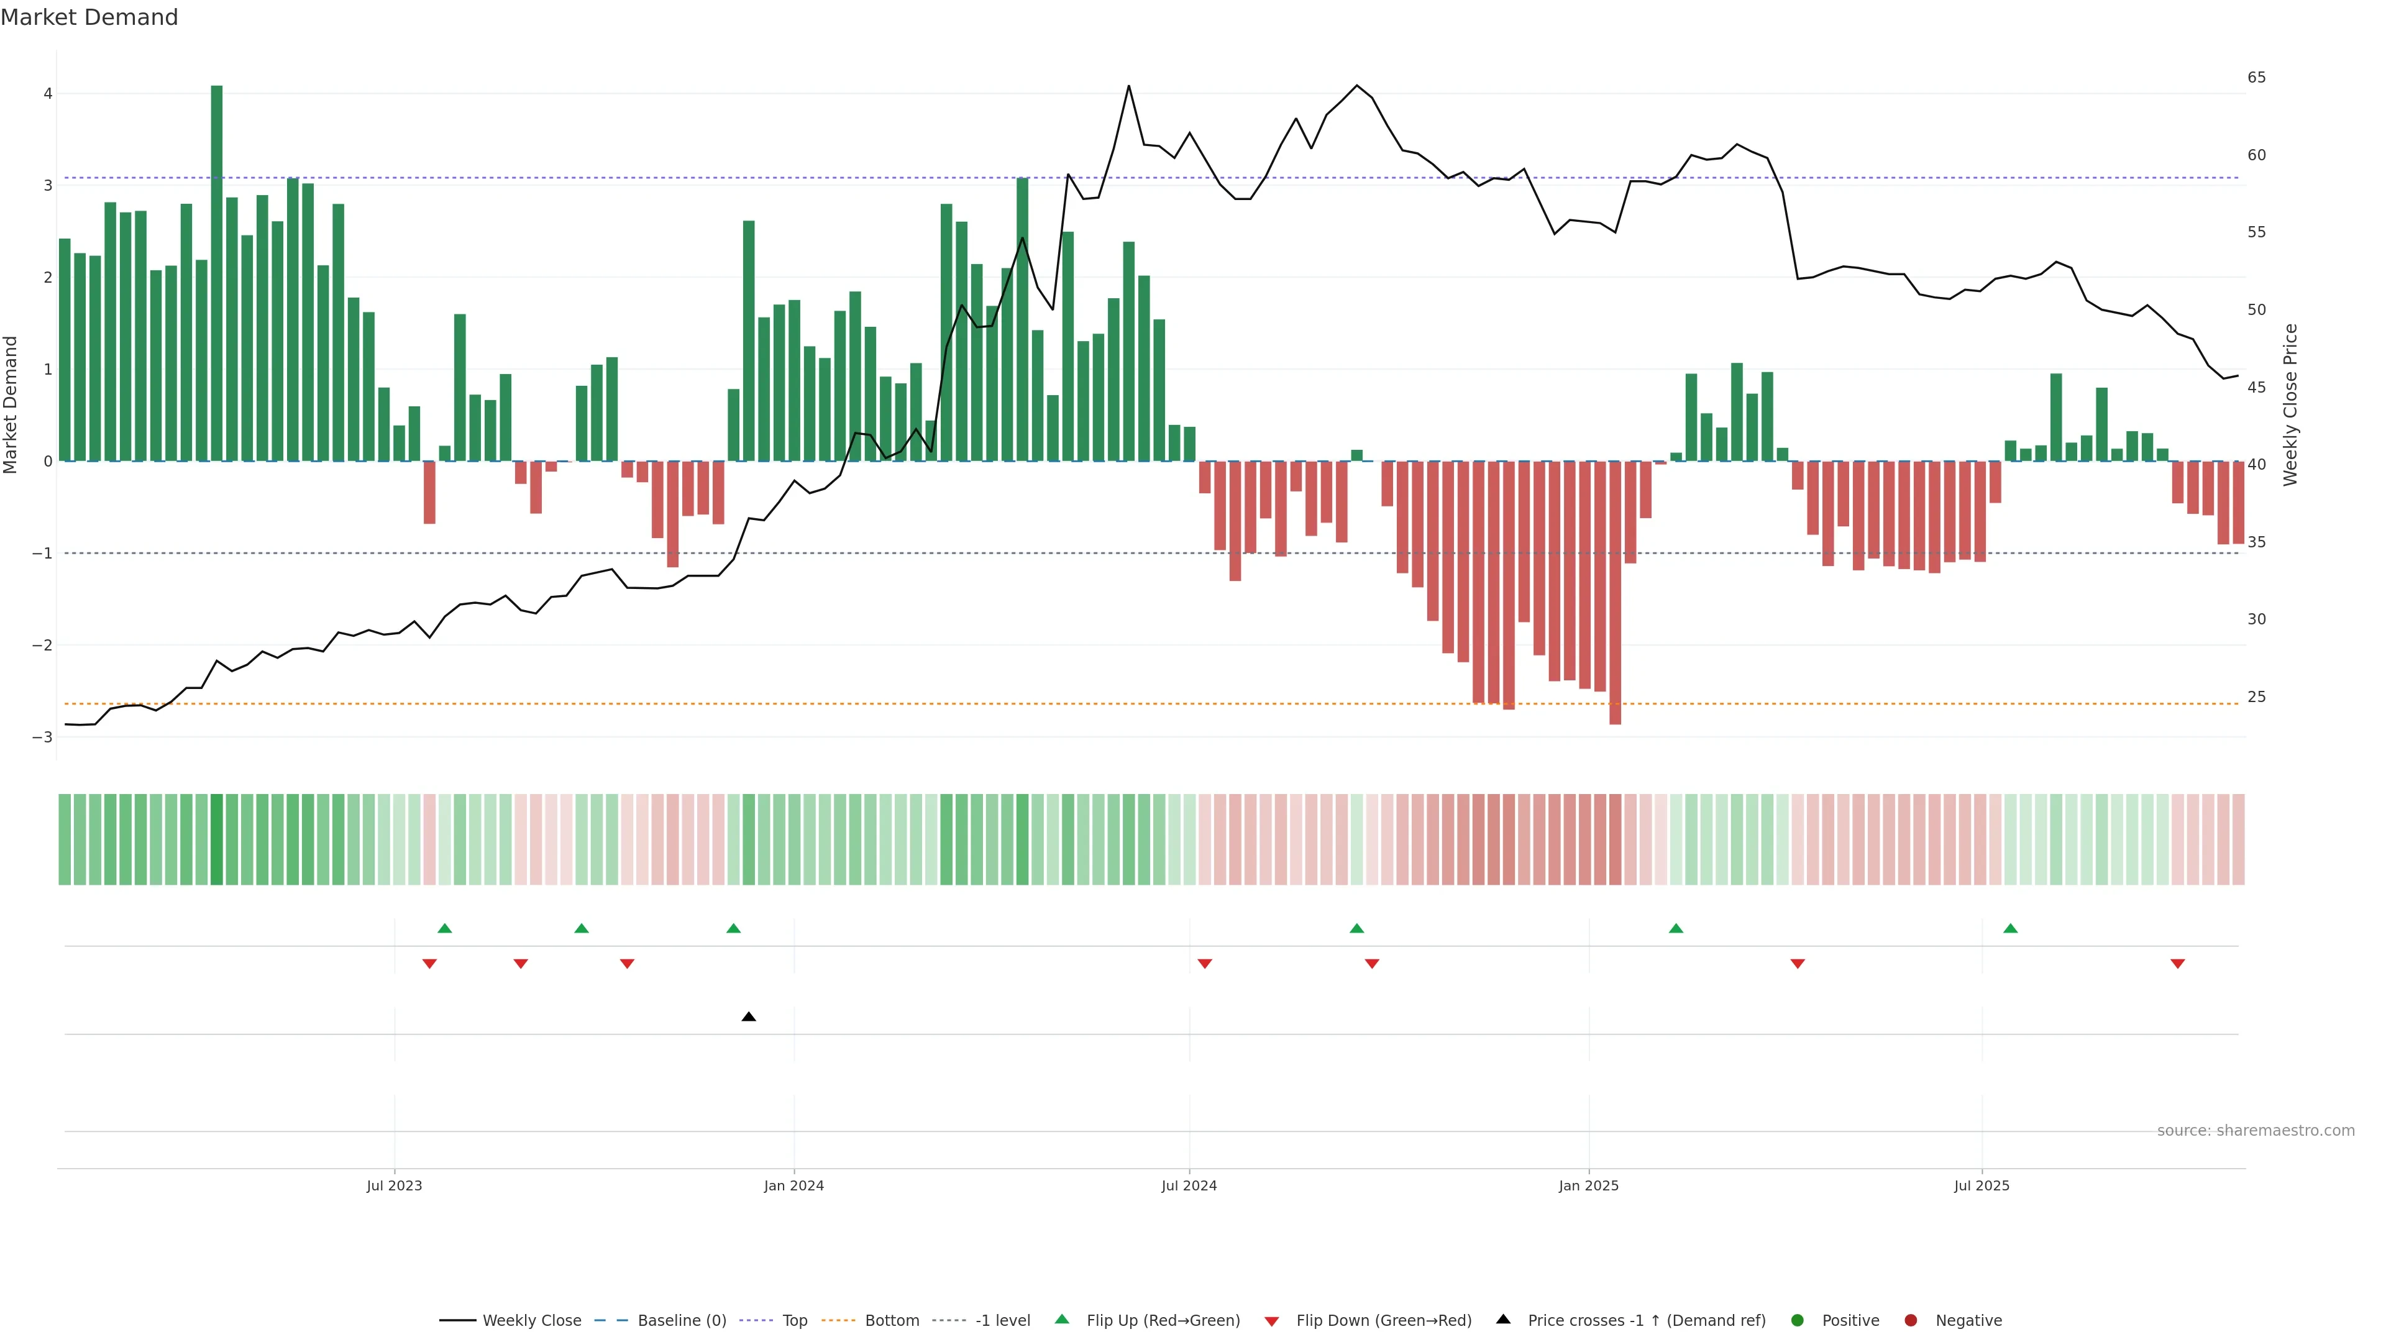Click the black Price crosses legend triangle
This screenshot has width=2386, height=1342.
tap(1503, 1320)
